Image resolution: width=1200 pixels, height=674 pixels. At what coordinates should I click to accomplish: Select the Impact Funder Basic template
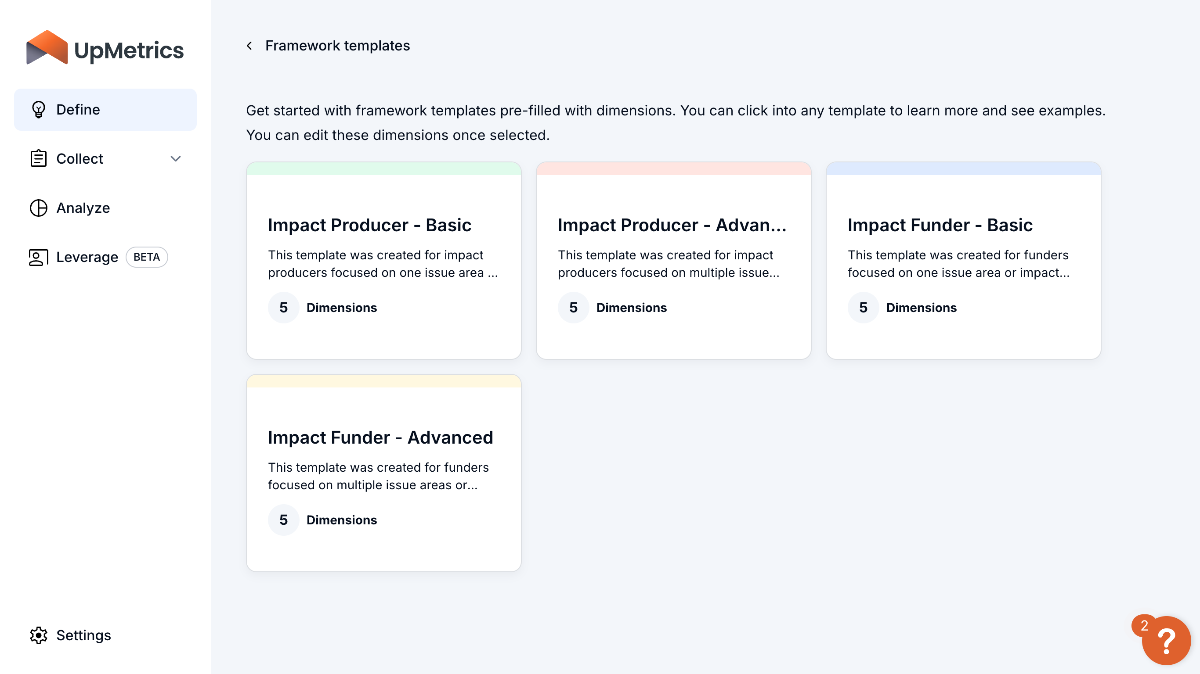[963, 260]
